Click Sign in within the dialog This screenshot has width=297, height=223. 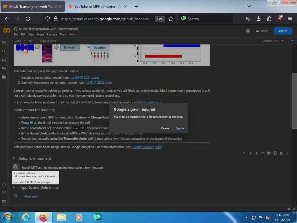[180, 128]
